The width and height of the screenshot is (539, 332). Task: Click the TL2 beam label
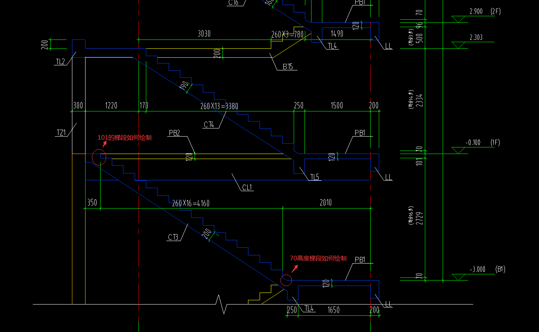(60, 62)
